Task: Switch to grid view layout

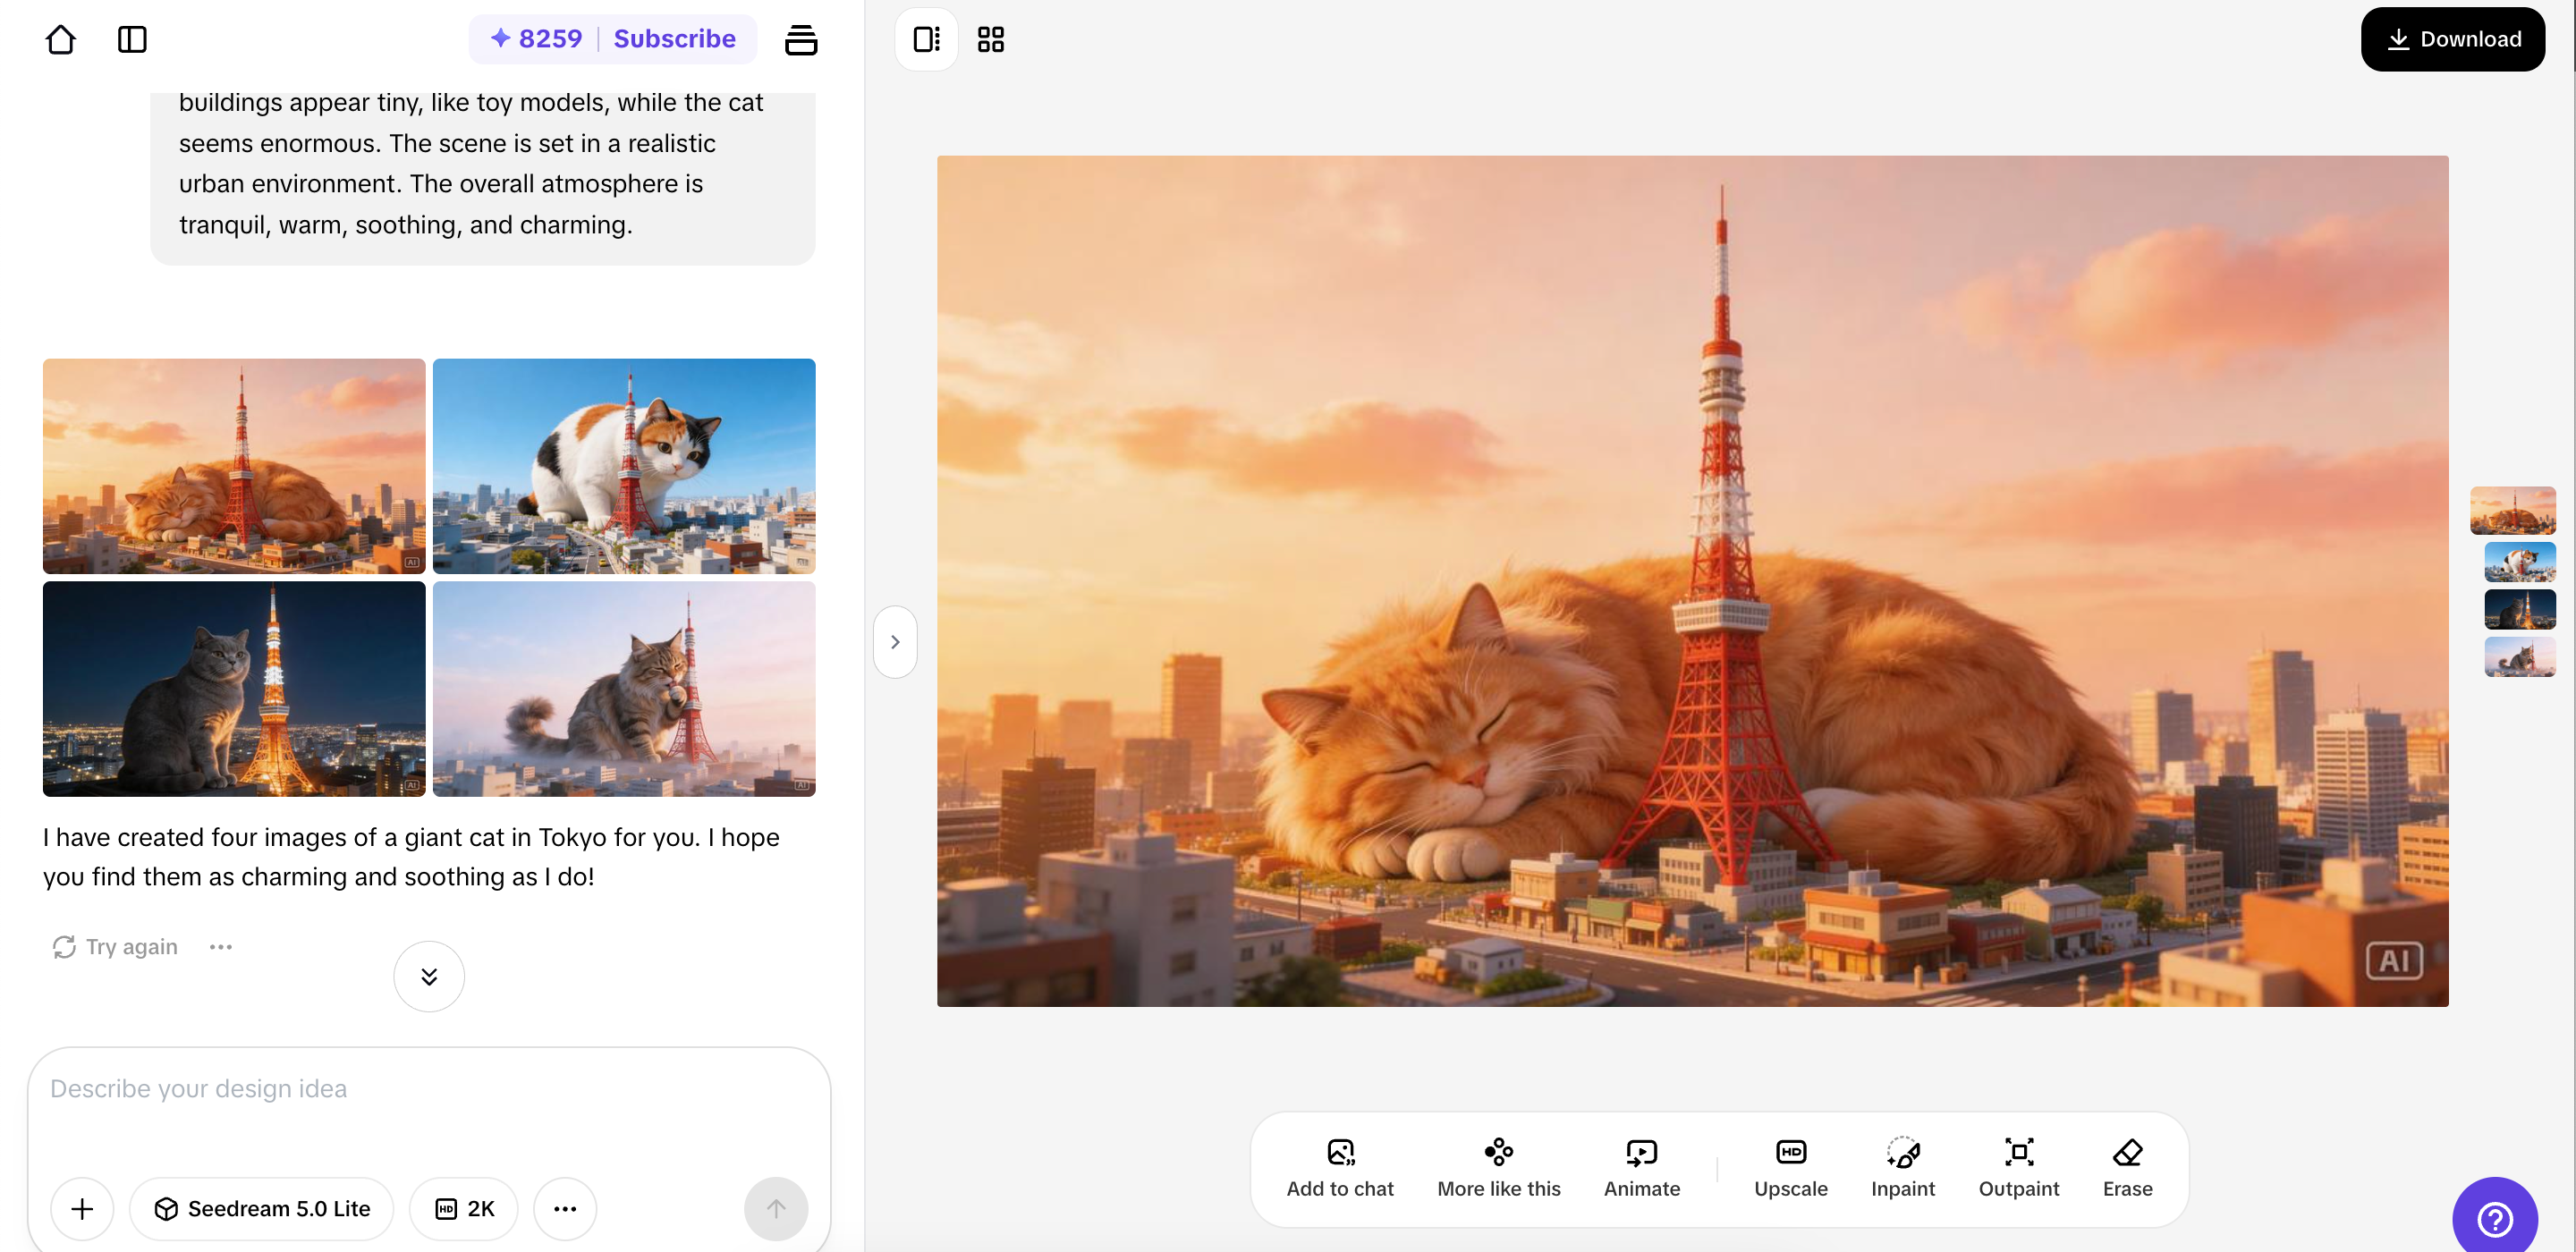Action: pyautogui.click(x=990, y=39)
